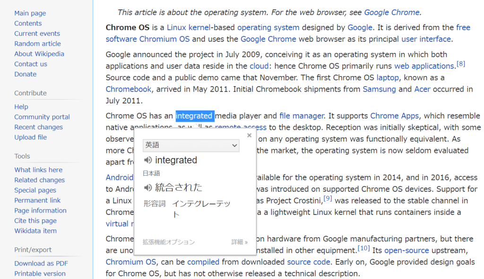The width and height of the screenshot is (484, 279).
Task: Open citation reference [10]
Action: click(x=363, y=248)
